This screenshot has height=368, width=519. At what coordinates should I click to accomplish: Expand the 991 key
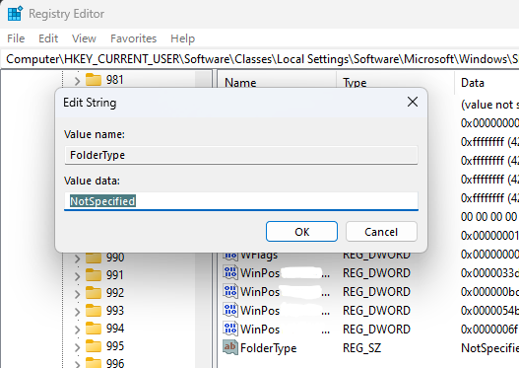point(77,276)
